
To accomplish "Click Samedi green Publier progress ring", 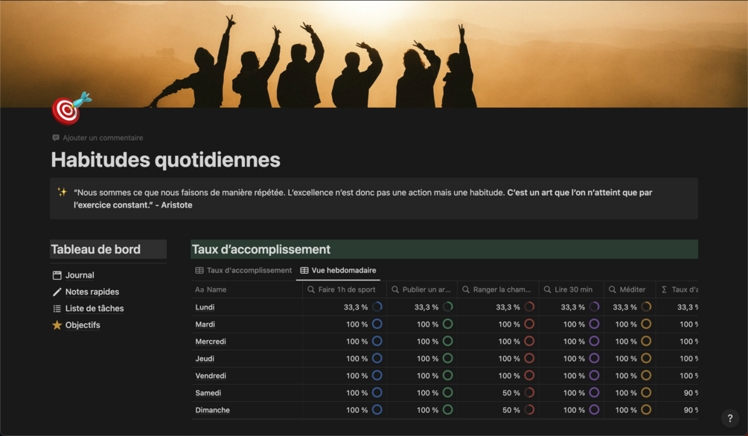I will [x=447, y=393].
